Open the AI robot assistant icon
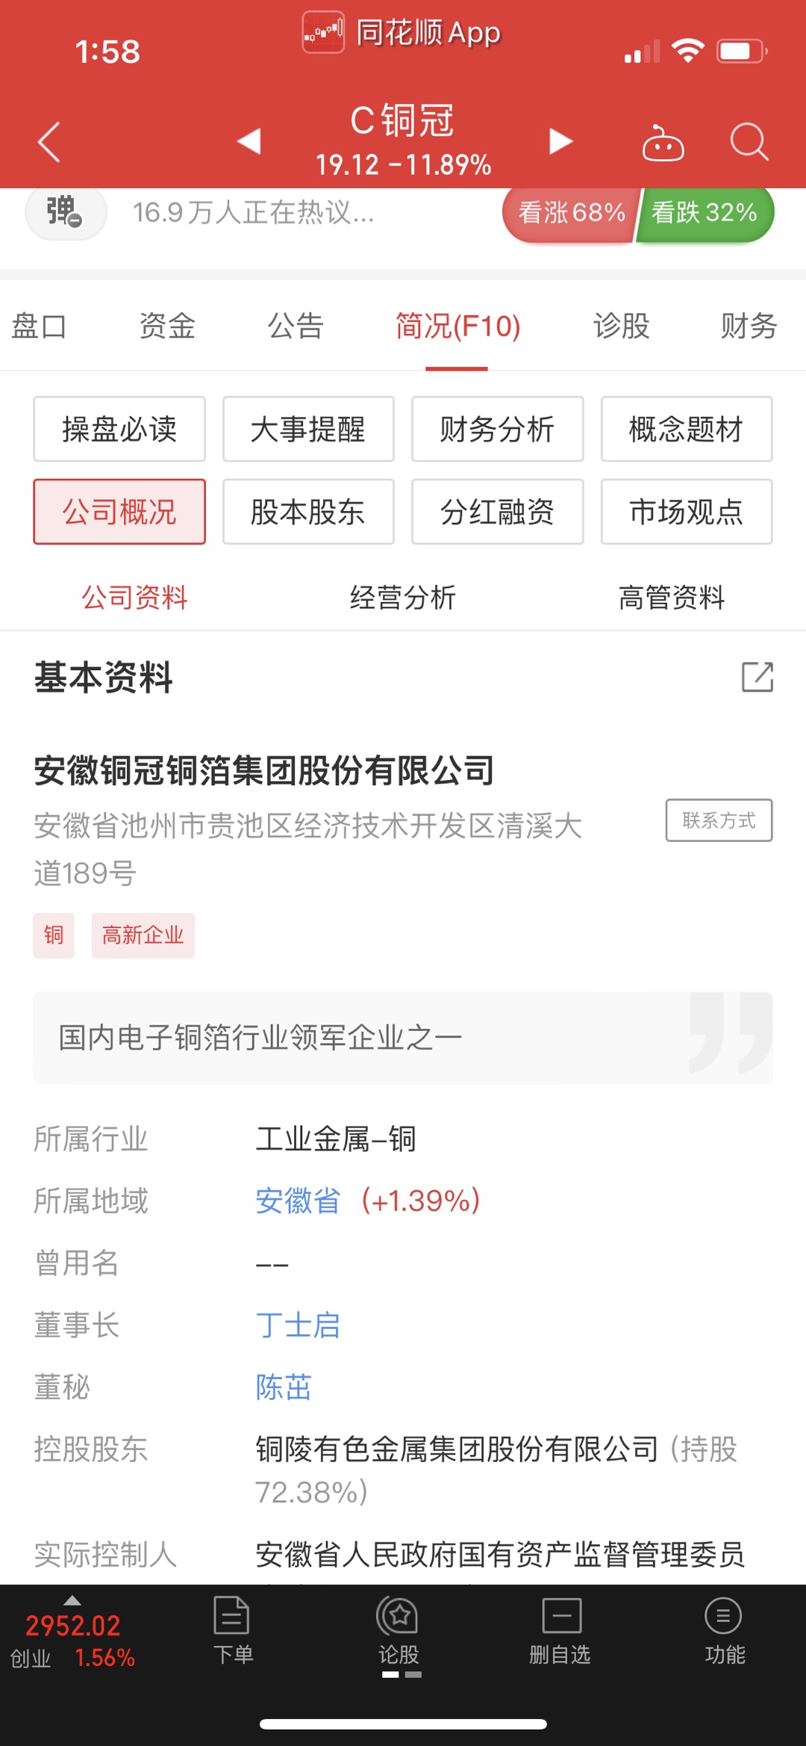Viewport: 806px width, 1746px height. point(663,143)
